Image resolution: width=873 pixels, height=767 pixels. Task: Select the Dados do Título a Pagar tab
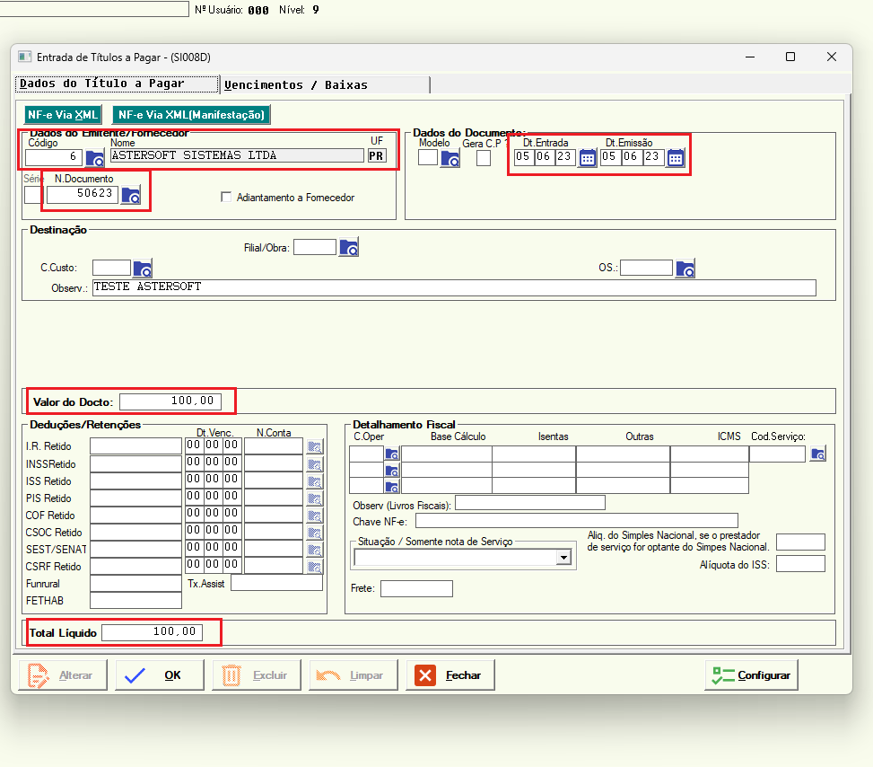(x=117, y=84)
